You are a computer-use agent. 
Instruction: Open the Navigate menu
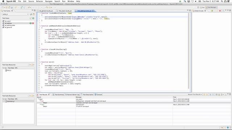pos(49,1)
